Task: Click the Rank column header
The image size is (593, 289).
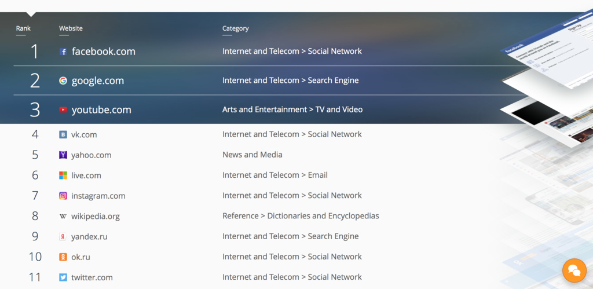Action: tap(23, 28)
